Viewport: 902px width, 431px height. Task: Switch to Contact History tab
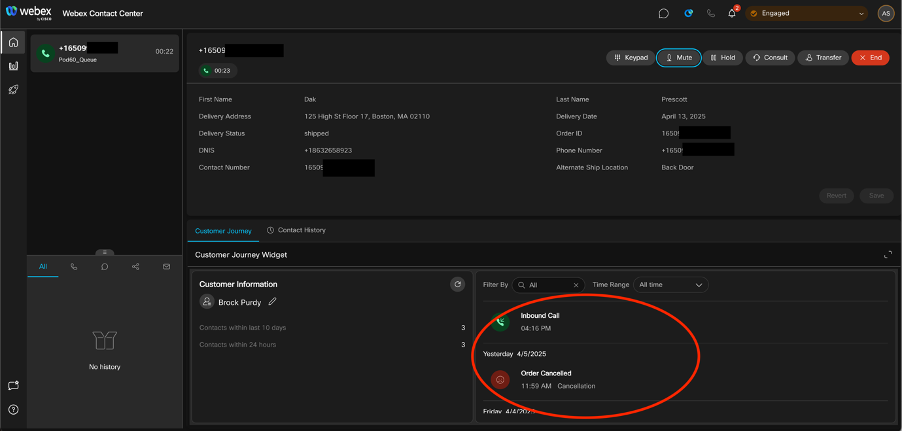(296, 230)
